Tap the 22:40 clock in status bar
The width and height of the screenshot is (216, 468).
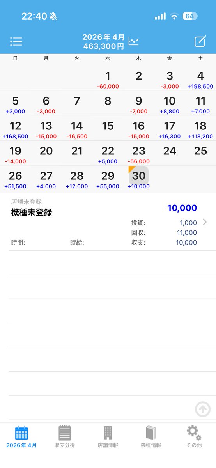(x=34, y=16)
